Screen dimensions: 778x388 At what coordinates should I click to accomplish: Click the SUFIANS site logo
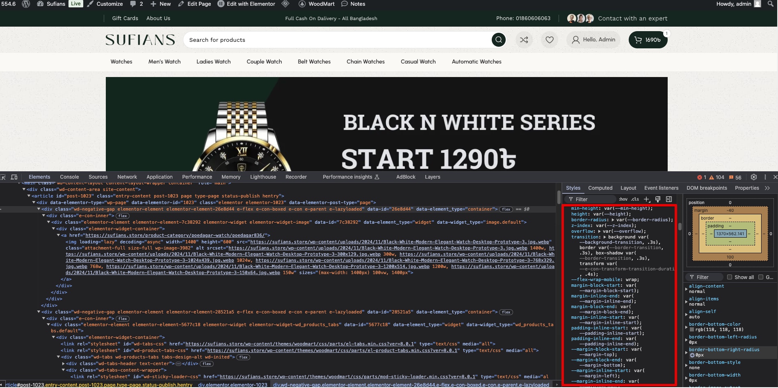click(x=140, y=40)
